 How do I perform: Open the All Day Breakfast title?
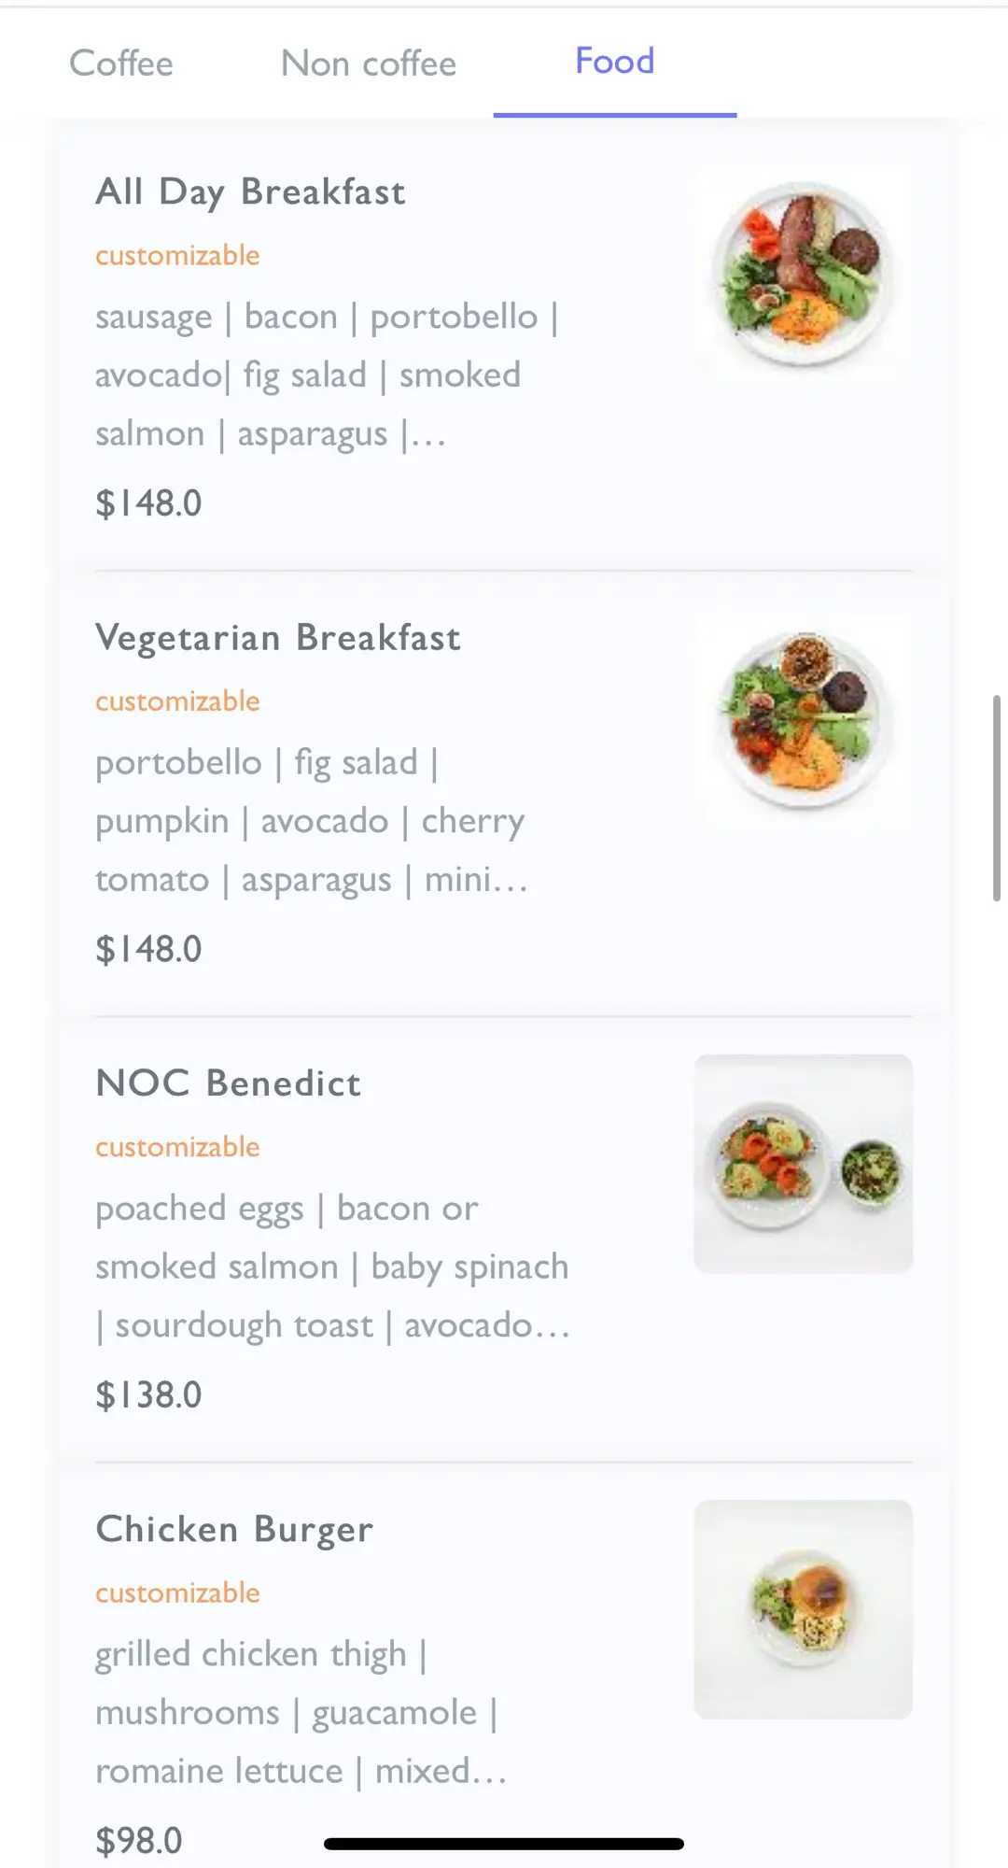pyautogui.click(x=250, y=191)
